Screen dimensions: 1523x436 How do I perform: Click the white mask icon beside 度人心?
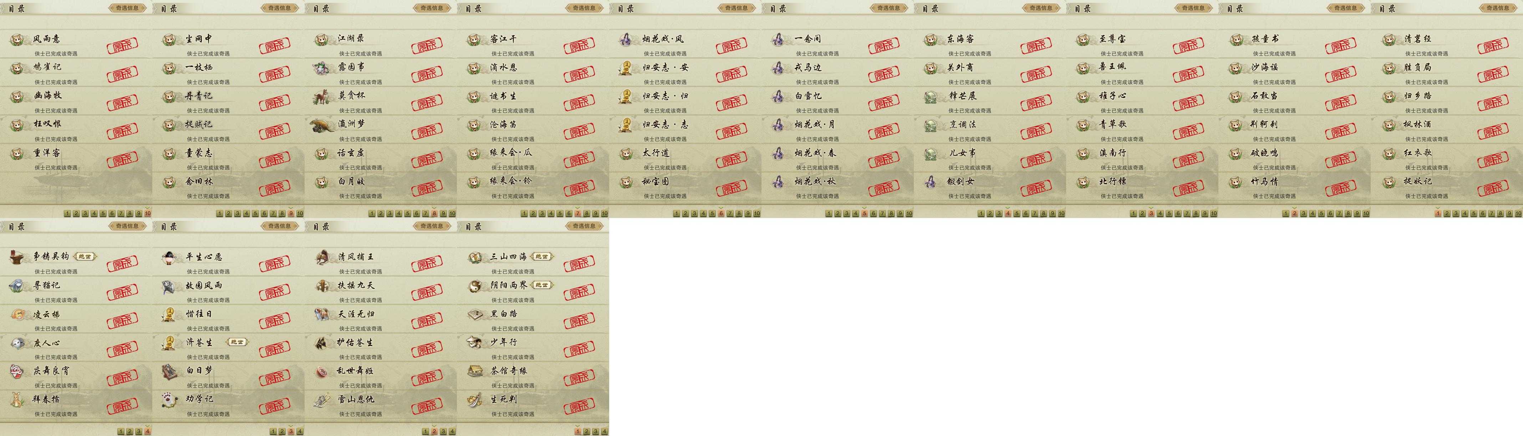18,343
